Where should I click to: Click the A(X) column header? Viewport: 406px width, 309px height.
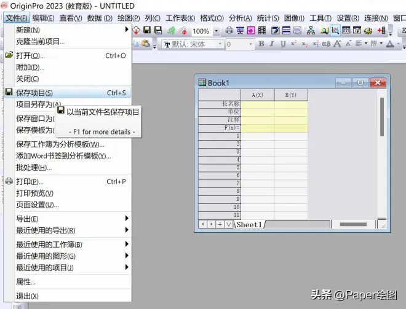257,95
